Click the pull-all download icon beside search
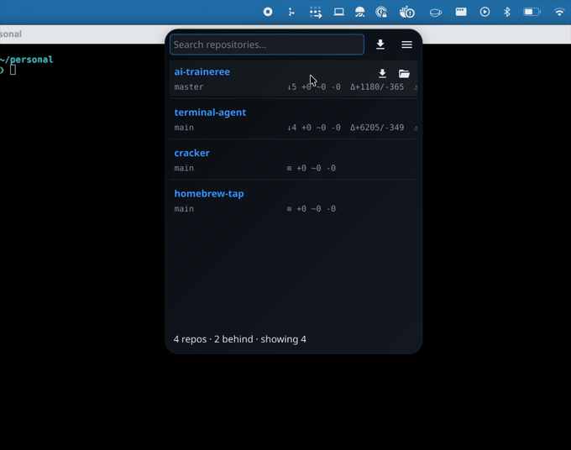The image size is (571, 450). (x=380, y=44)
